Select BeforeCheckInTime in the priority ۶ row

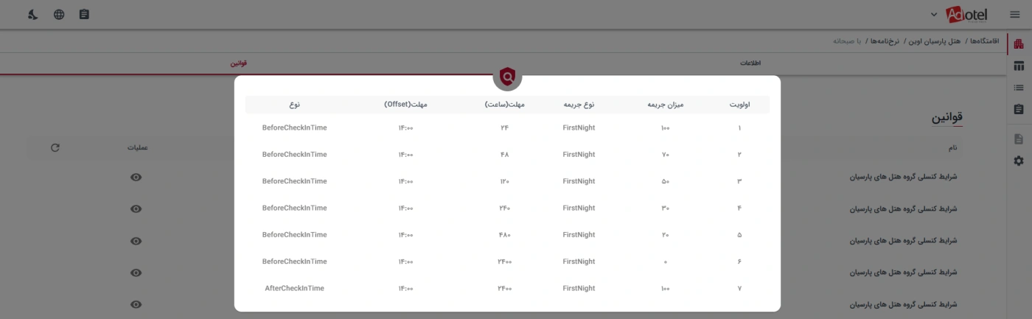coord(294,262)
